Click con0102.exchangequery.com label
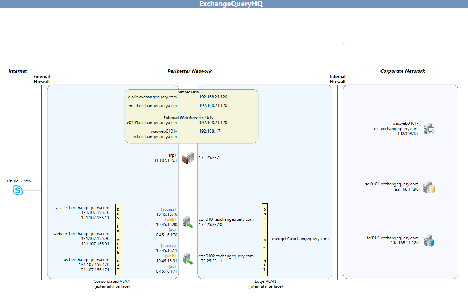The width and height of the screenshot is (468, 296). click(x=226, y=256)
